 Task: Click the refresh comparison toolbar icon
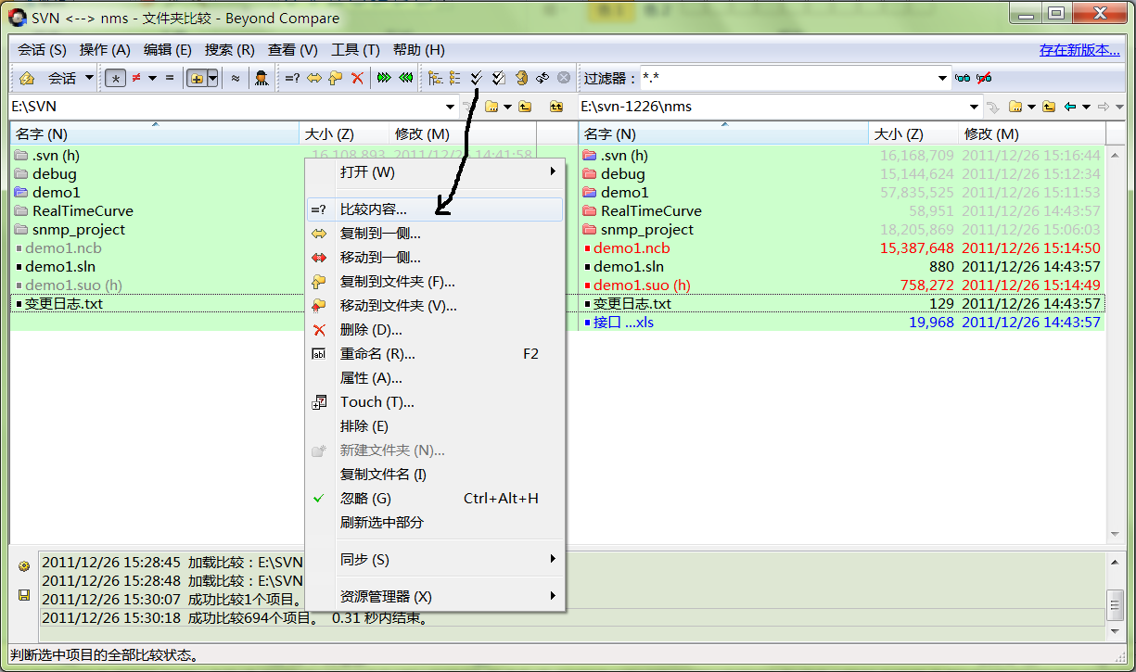click(521, 78)
